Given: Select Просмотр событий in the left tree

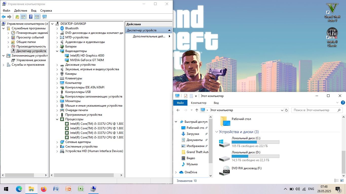Looking at the screenshot, I should pos(30,37).
